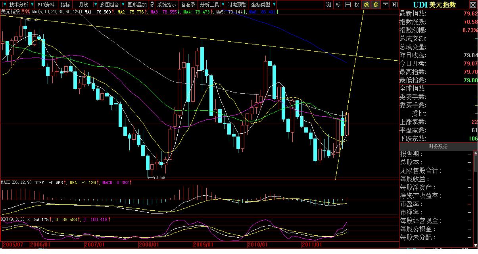Toggle the 测 measuring tool button

pyautogui.click(x=328, y=5)
